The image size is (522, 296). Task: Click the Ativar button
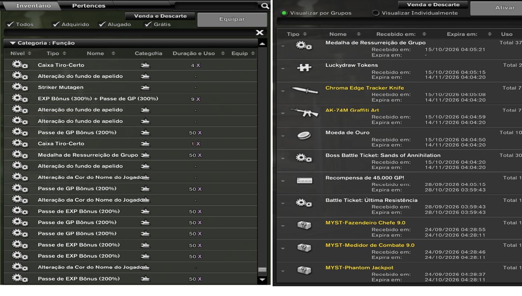496,8
